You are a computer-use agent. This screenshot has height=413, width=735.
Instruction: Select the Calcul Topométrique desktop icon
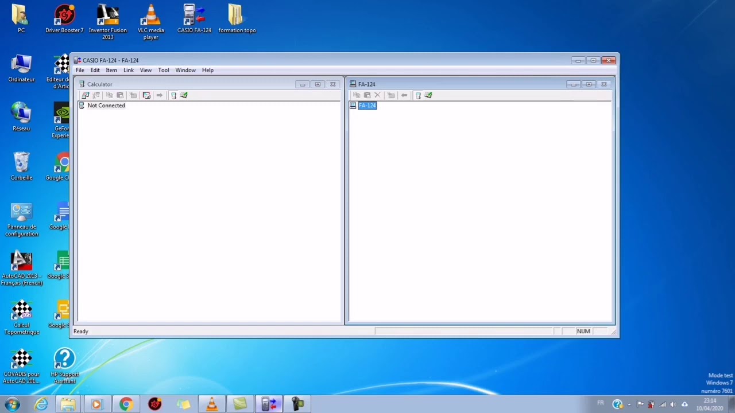(21, 318)
